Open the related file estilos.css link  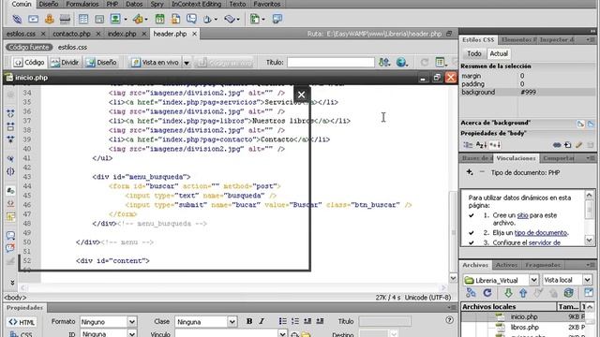click(x=72, y=47)
